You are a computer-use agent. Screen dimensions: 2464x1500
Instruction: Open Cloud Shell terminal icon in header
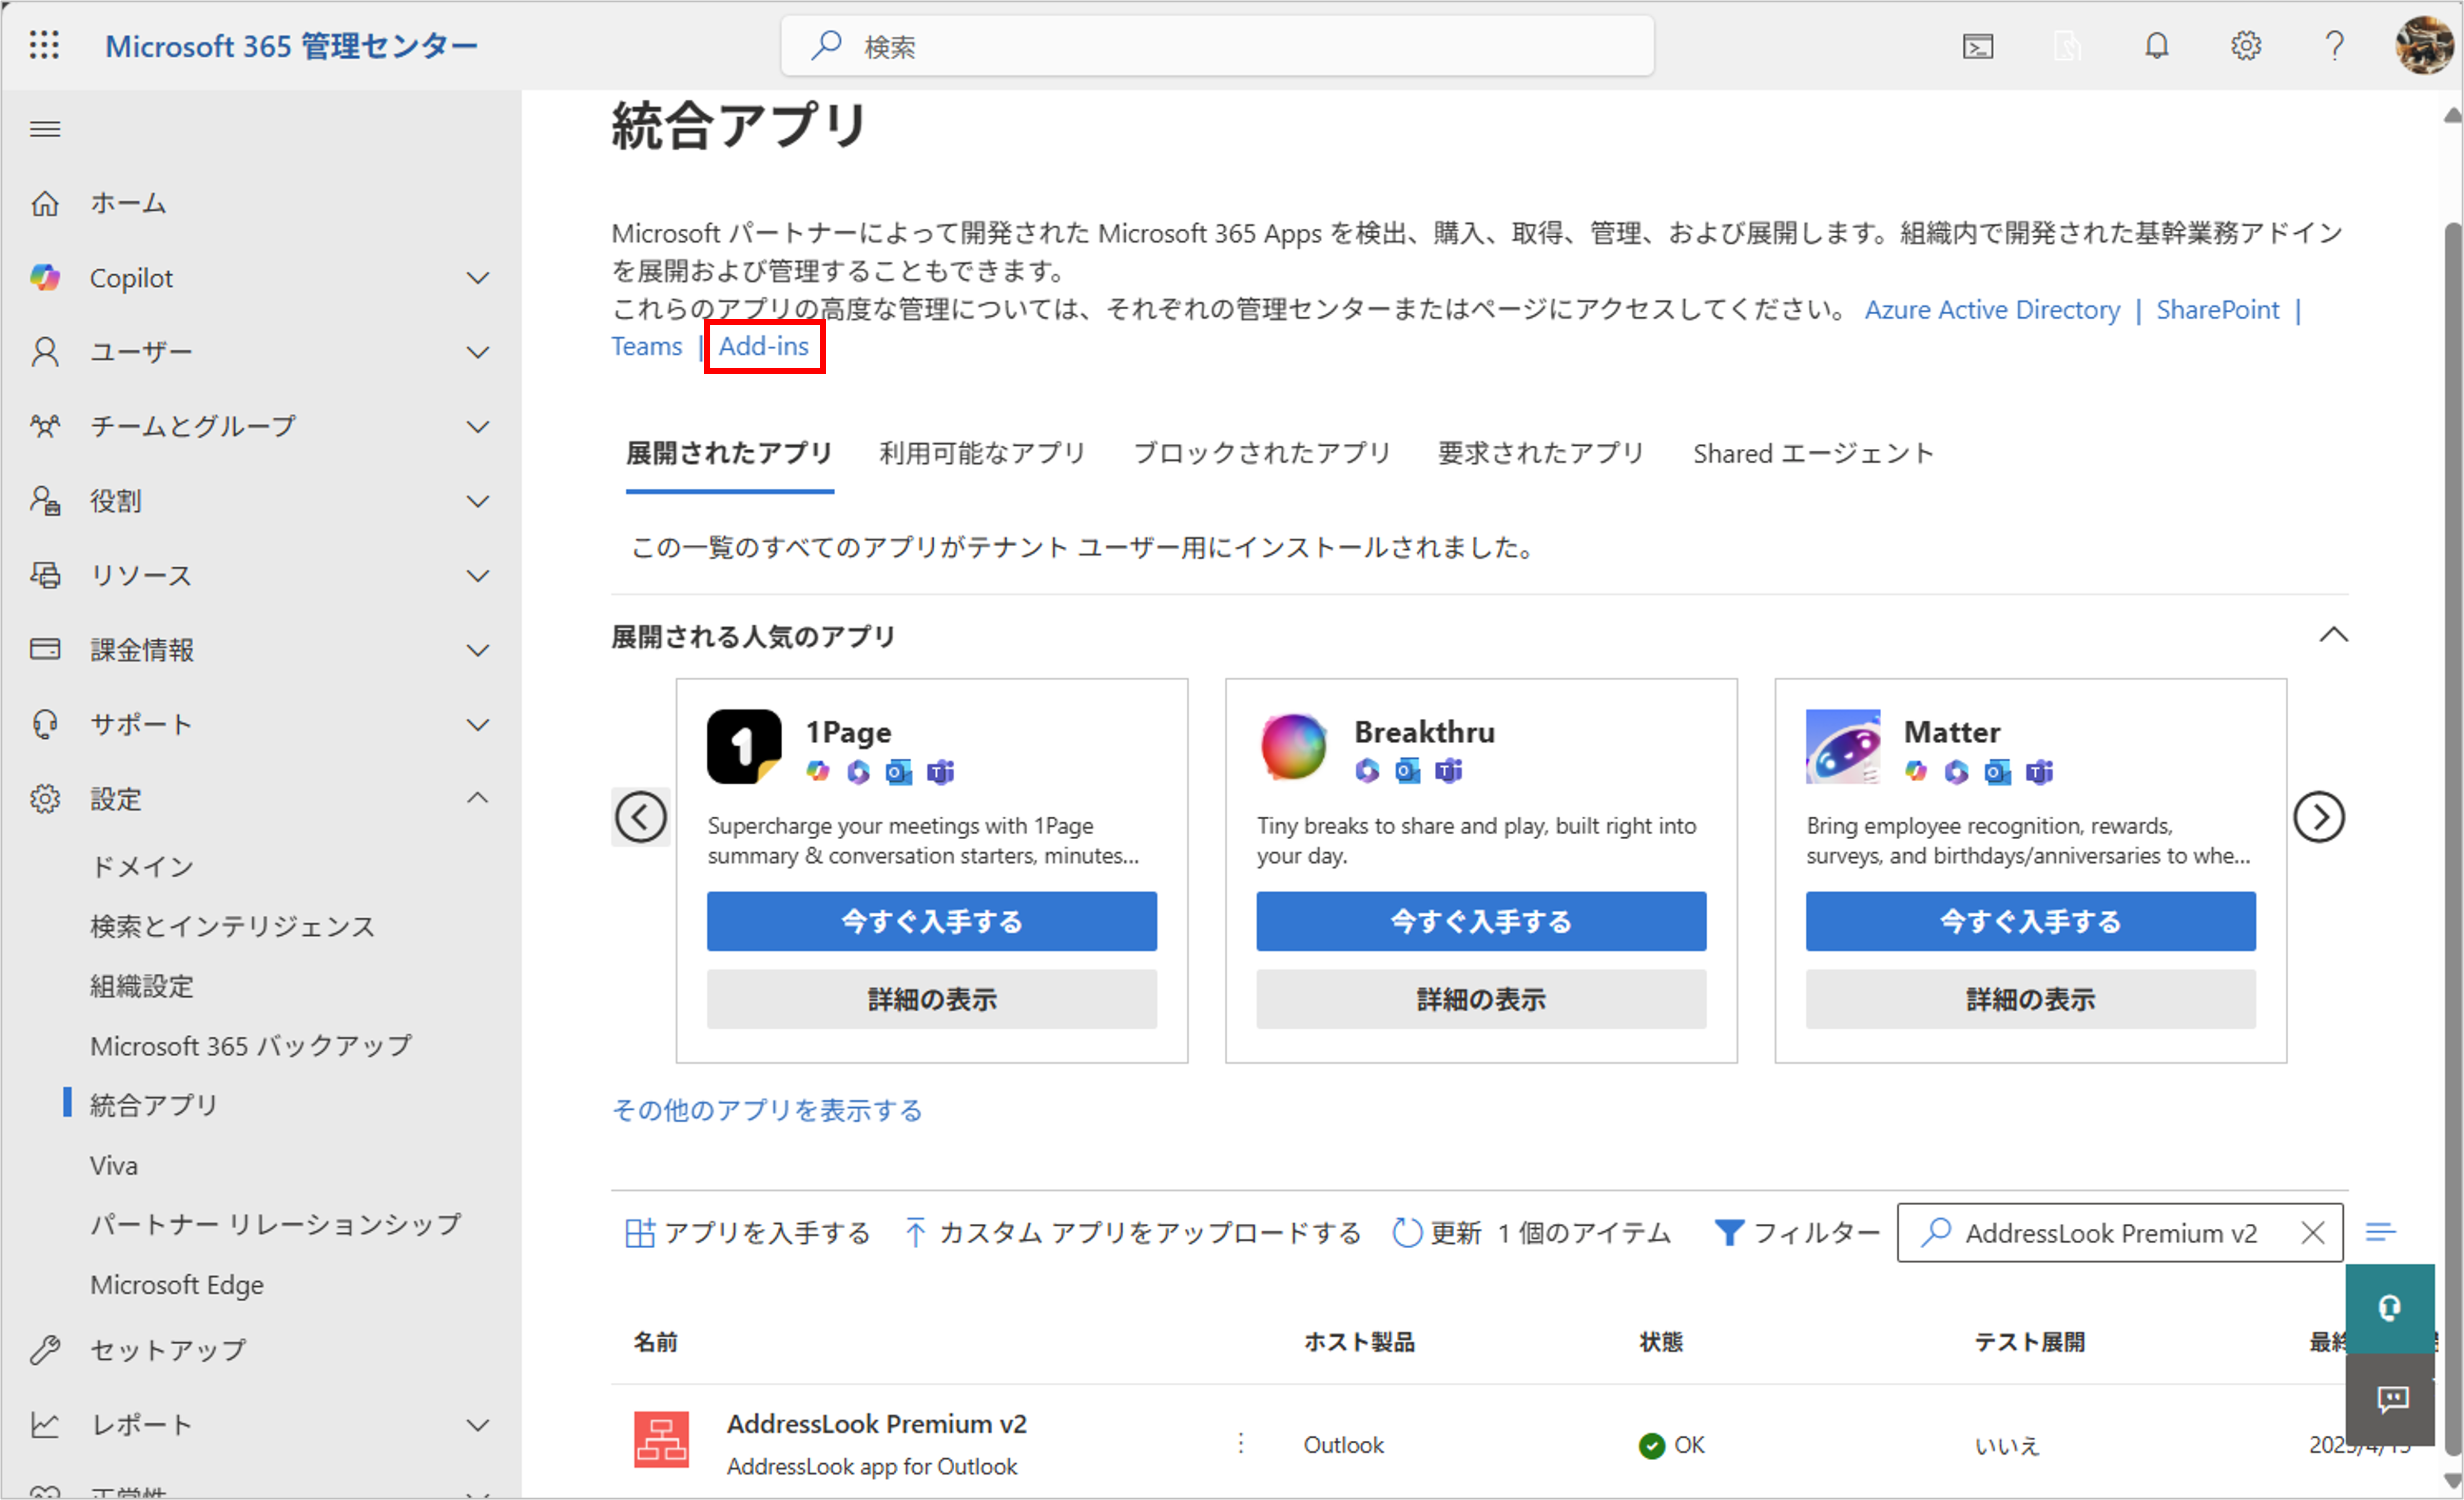1977,46
